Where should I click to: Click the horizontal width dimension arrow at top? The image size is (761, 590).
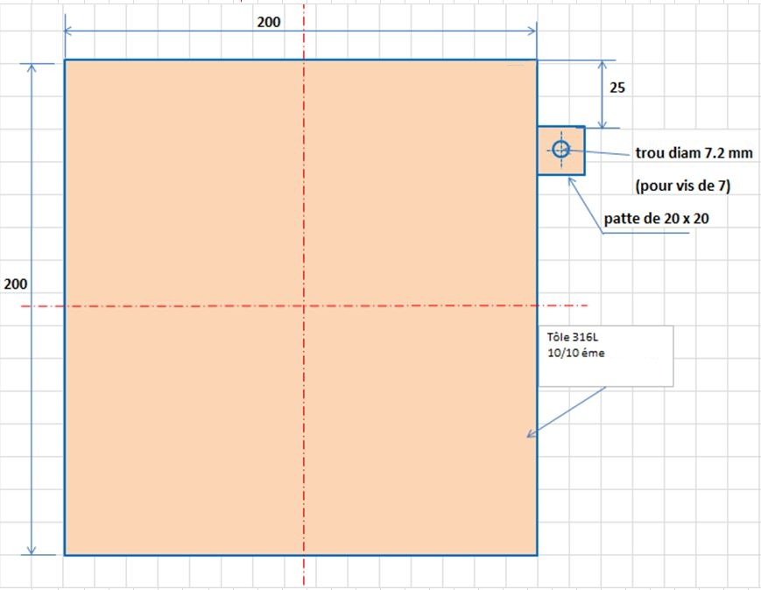(175, 32)
